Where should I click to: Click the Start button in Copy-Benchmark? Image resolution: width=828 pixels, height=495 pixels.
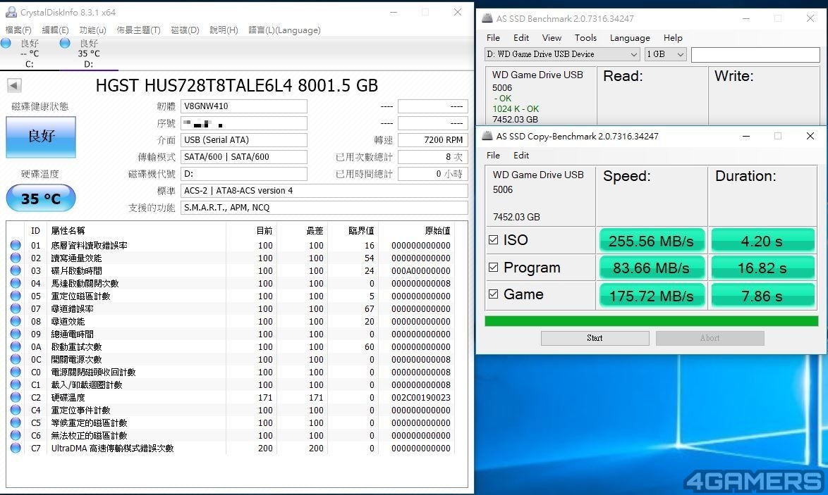click(595, 338)
